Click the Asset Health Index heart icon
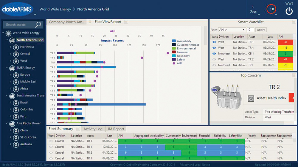Viewport: 298px width, 167px height. pyautogui.click(x=251, y=98)
